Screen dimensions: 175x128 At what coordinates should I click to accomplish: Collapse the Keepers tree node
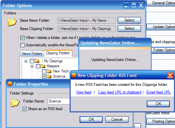point(32,66)
